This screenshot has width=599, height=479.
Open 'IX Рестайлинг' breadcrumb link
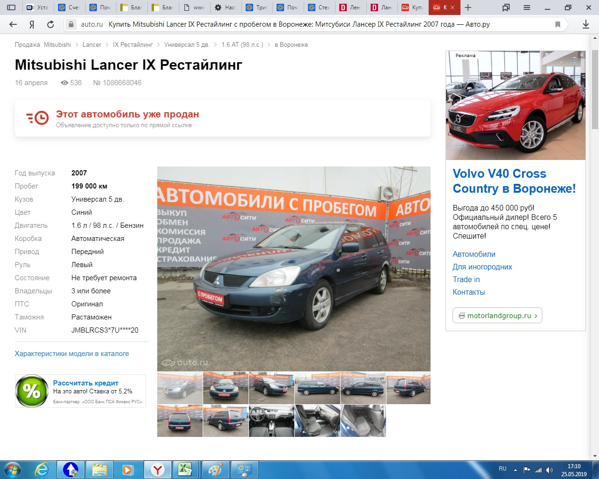pos(133,44)
